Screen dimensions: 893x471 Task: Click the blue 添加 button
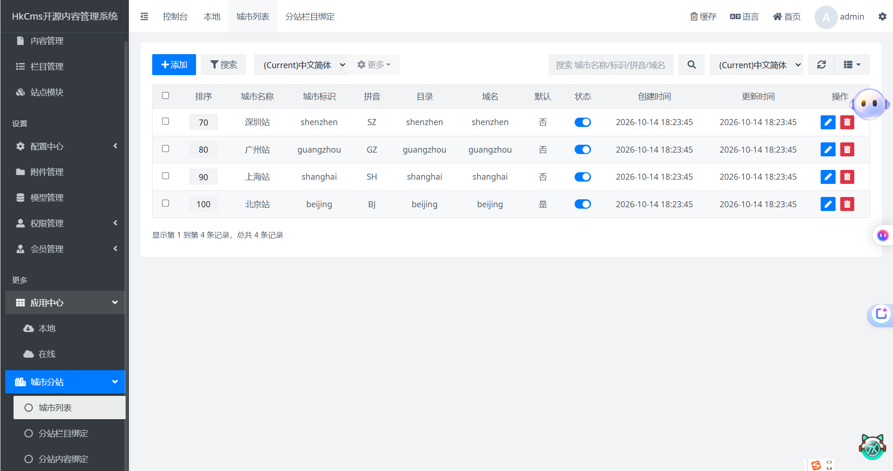[174, 65]
